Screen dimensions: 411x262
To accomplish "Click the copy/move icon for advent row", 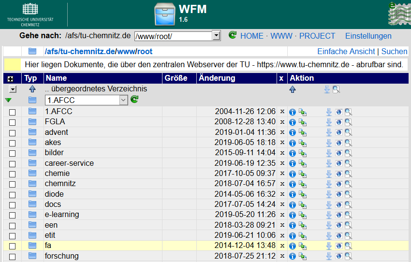I will pos(303,132).
